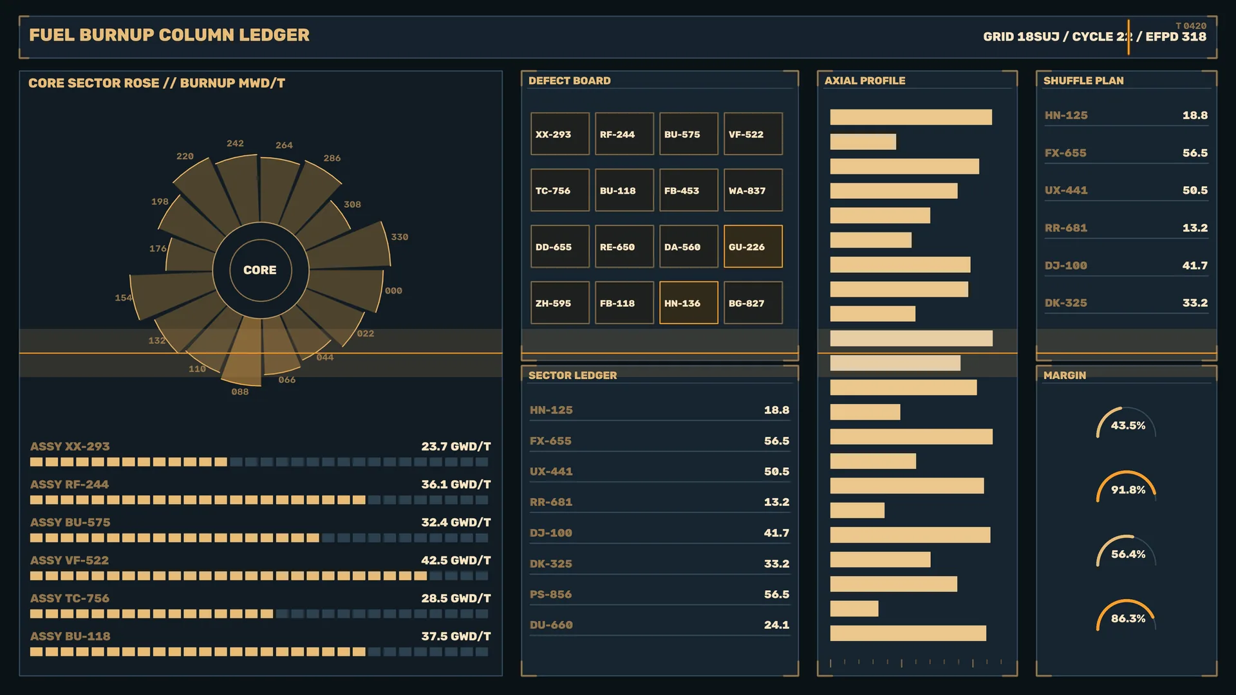The height and width of the screenshot is (695, 1236).
Task: Select the FX-655 row in Shuffle Plan
Action: tap(1126, 153)
